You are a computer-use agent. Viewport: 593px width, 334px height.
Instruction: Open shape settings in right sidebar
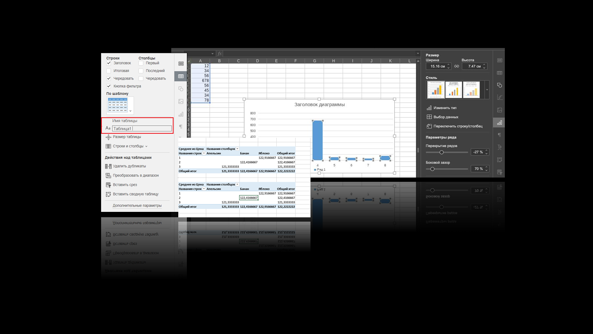(499, 85)
